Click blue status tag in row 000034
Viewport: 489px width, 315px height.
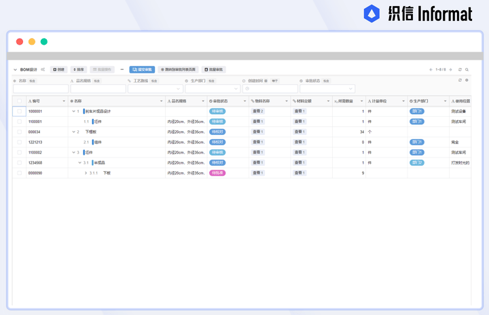point(217,132)
